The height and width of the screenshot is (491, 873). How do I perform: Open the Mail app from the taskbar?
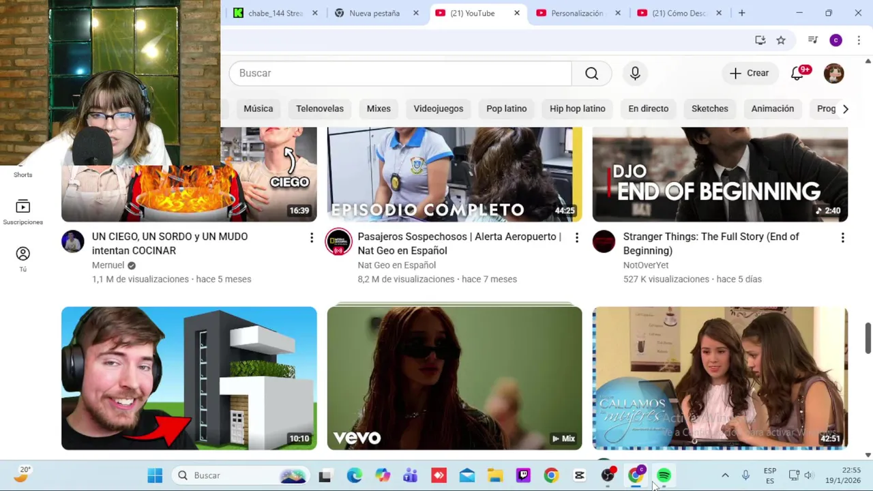coord(467,475)
